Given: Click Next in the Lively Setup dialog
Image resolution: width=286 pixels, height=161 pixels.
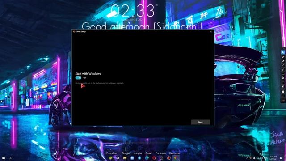Looking at the screenshot, I should [201, 122].
